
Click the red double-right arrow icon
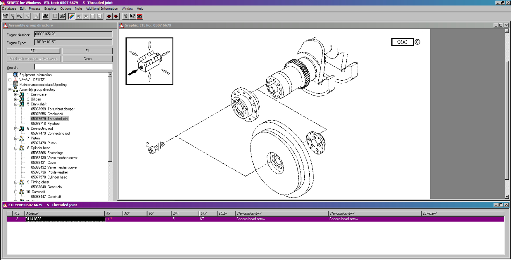[x=116, y=16]
